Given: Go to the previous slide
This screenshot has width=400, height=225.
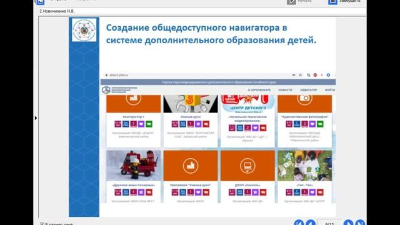Looking at the screenshot, I should (311, 222).
